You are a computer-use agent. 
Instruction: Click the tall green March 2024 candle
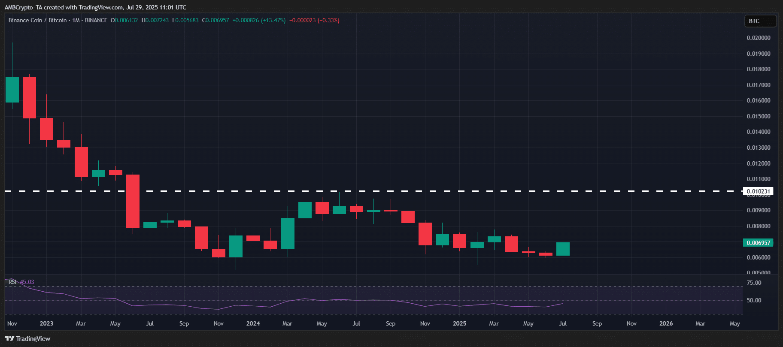click(x=288, y=233)
